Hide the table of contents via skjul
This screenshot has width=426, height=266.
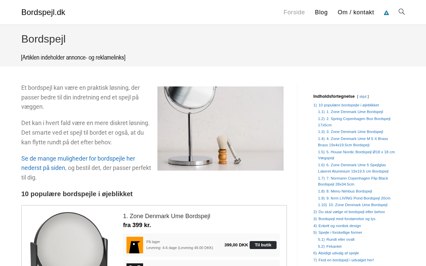[x=363, y=97]
